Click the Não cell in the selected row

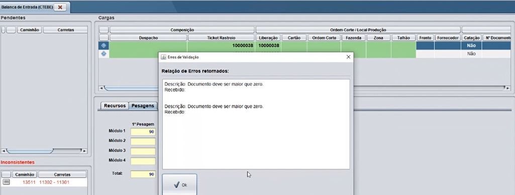(x=472, y=46)
